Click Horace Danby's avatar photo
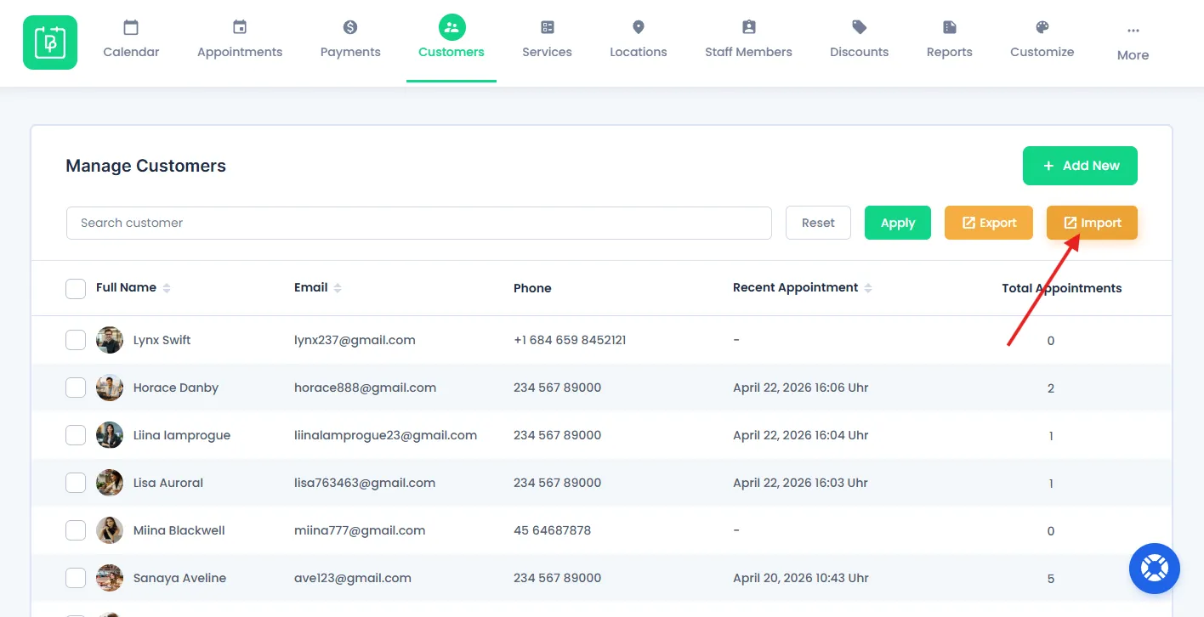Image resolution: width=1204 pixels, height=617 pixels. [x=110, y=388]
